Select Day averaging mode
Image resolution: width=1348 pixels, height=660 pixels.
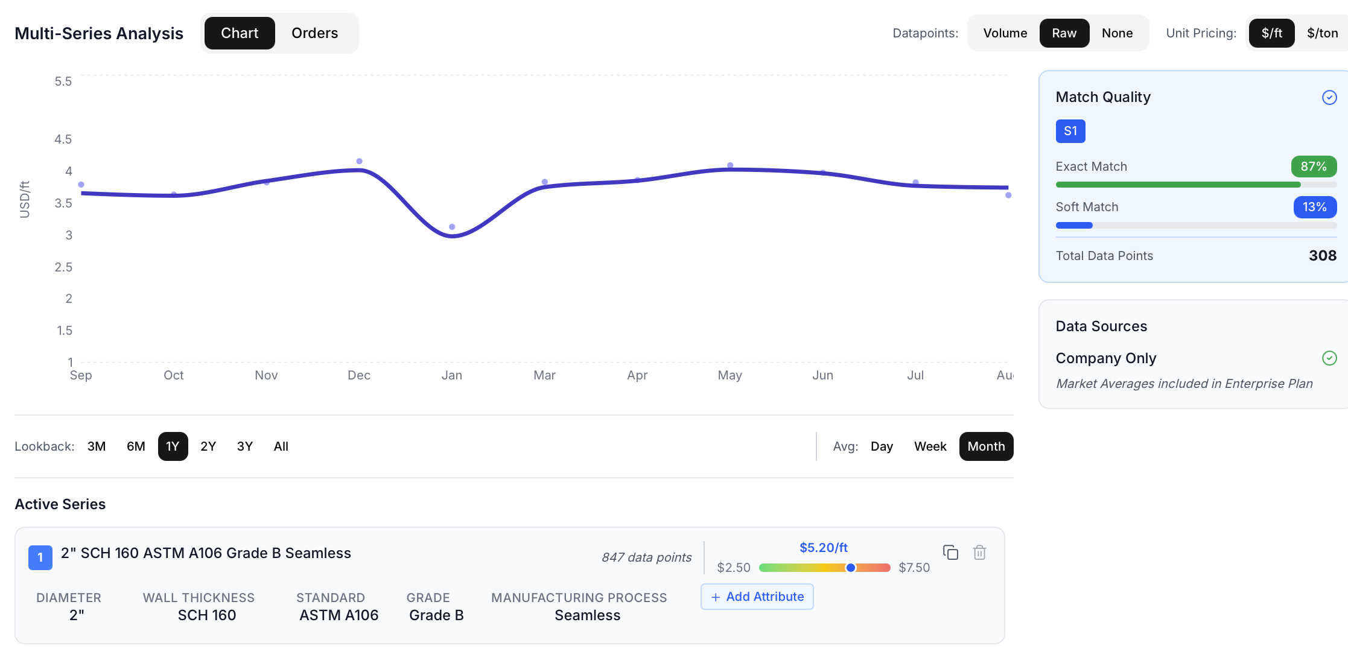(x=882, y=446)
